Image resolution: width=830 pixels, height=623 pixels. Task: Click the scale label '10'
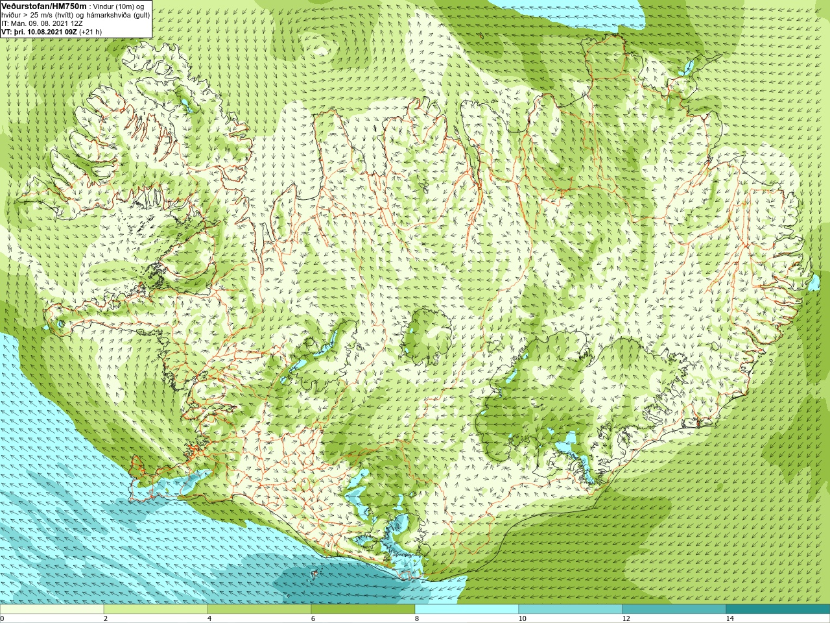click(x=522, y=618)
